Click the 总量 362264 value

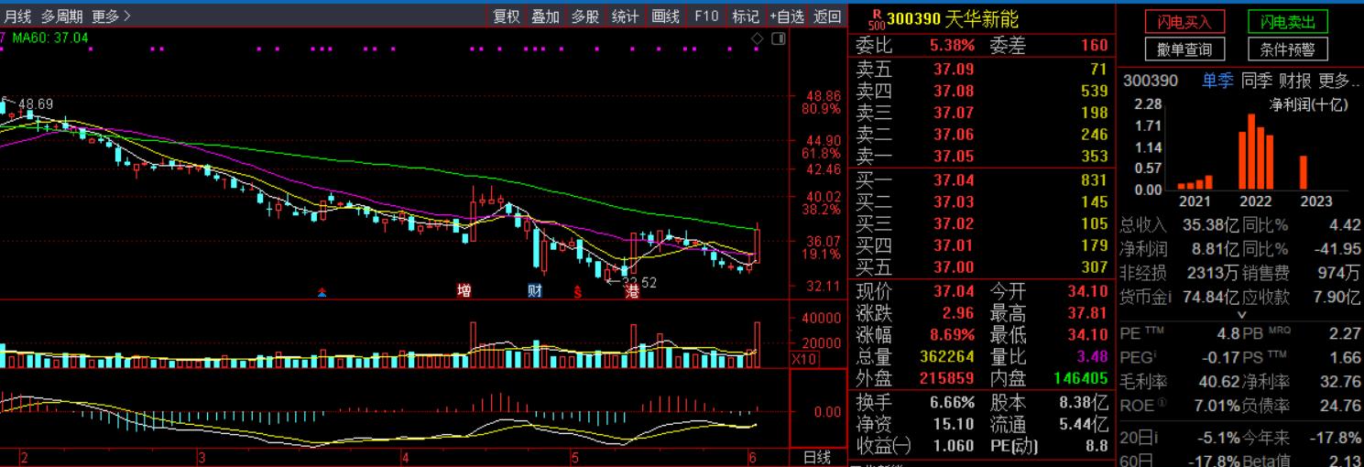coord(946,356)
